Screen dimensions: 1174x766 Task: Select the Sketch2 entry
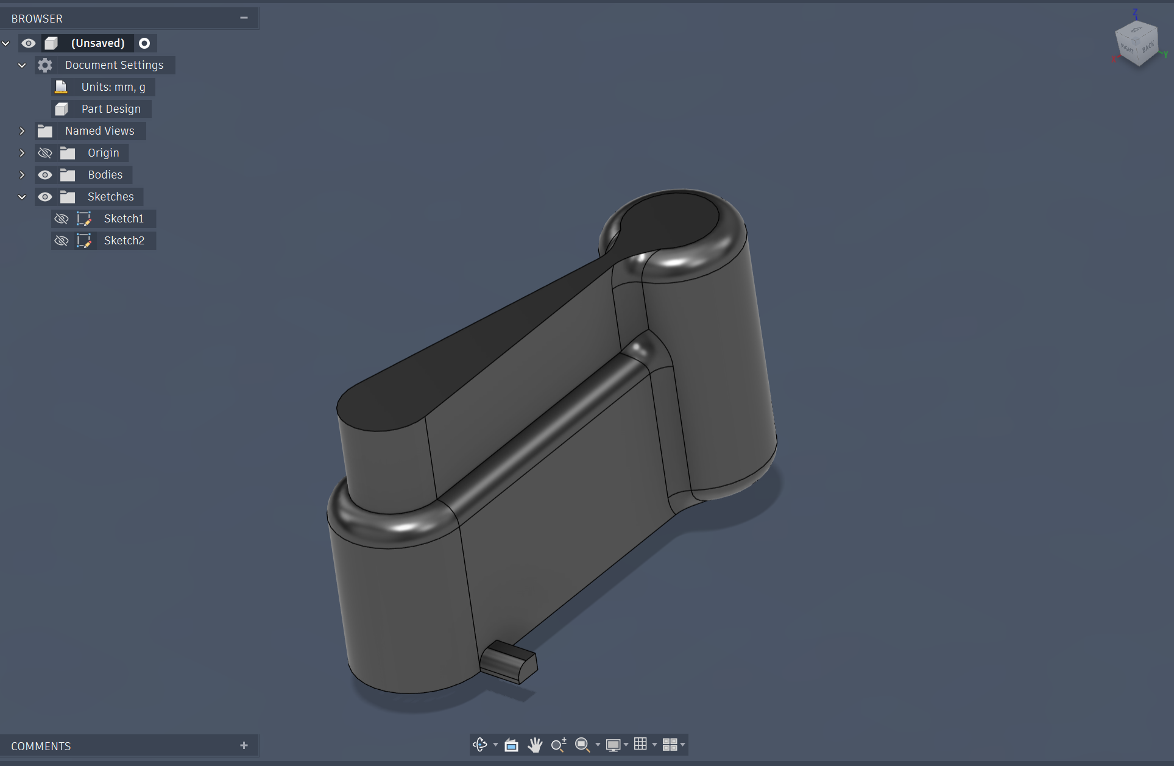(x=124, y=241)
